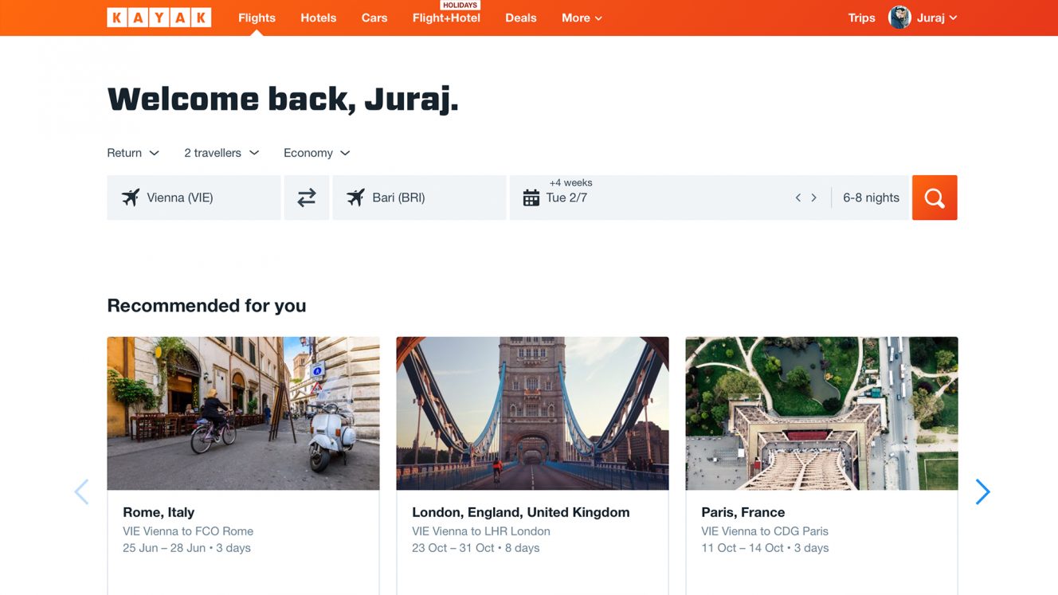
Task: Click the 'Welcome back, Juraj.' heading
Action: point(283,99)
